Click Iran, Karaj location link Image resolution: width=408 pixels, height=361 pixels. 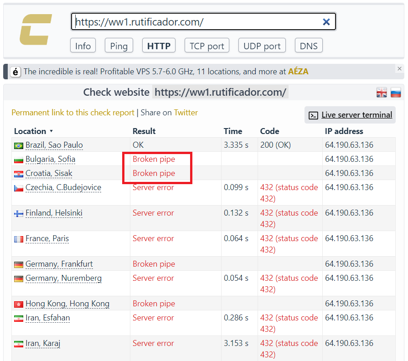(x=43, y=344)
